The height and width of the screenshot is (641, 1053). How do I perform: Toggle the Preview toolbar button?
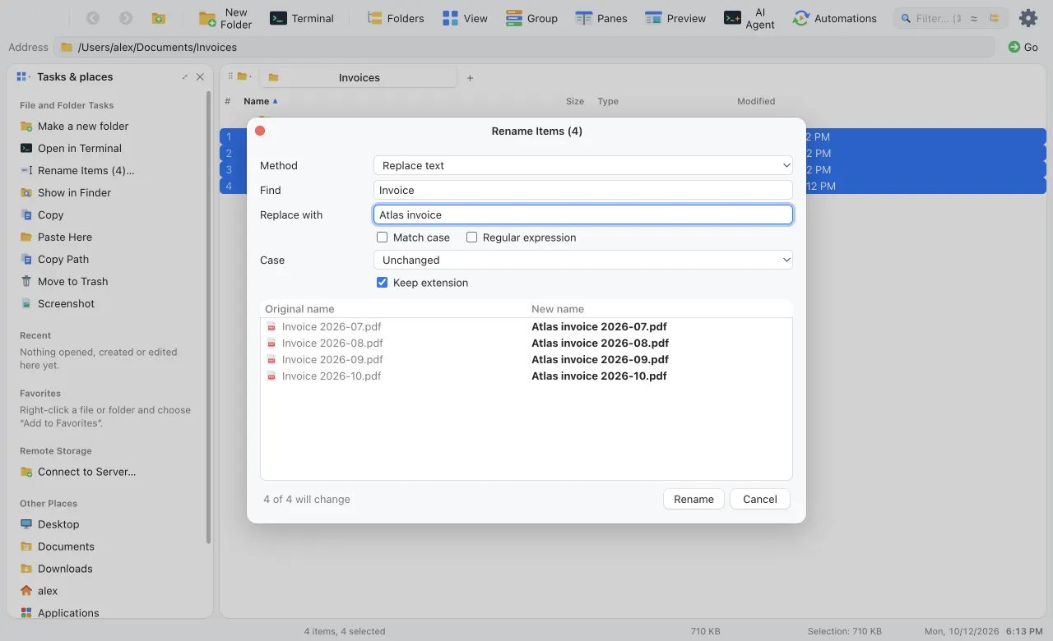point(675,18)
